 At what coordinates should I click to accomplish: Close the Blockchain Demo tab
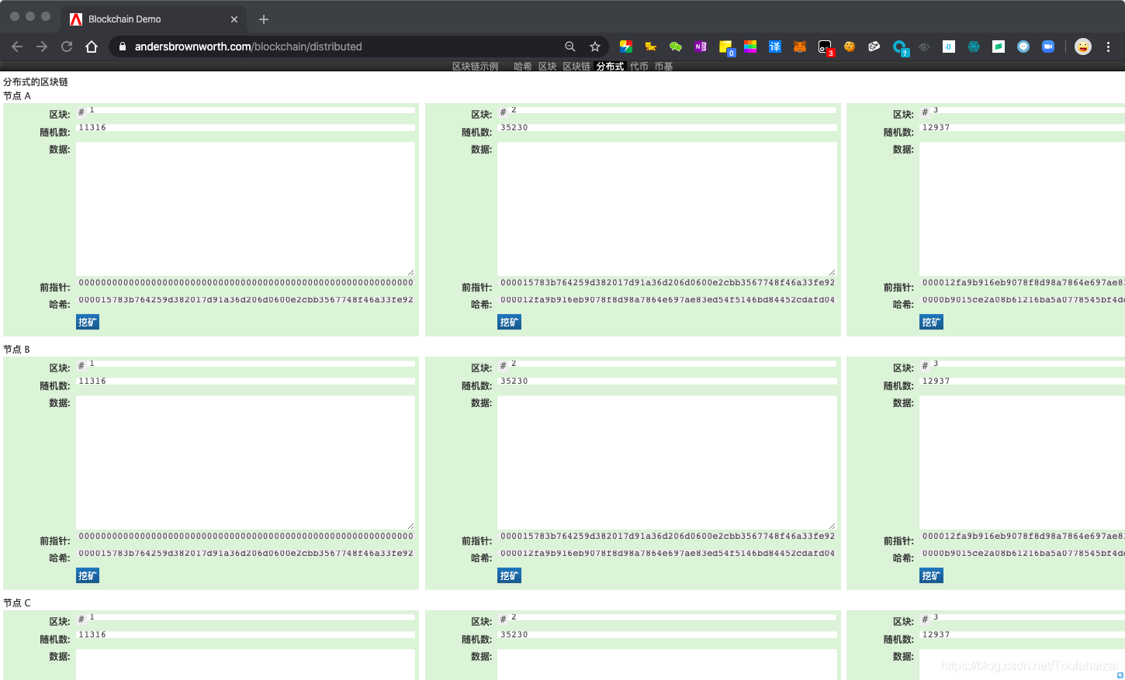(234, 19)
